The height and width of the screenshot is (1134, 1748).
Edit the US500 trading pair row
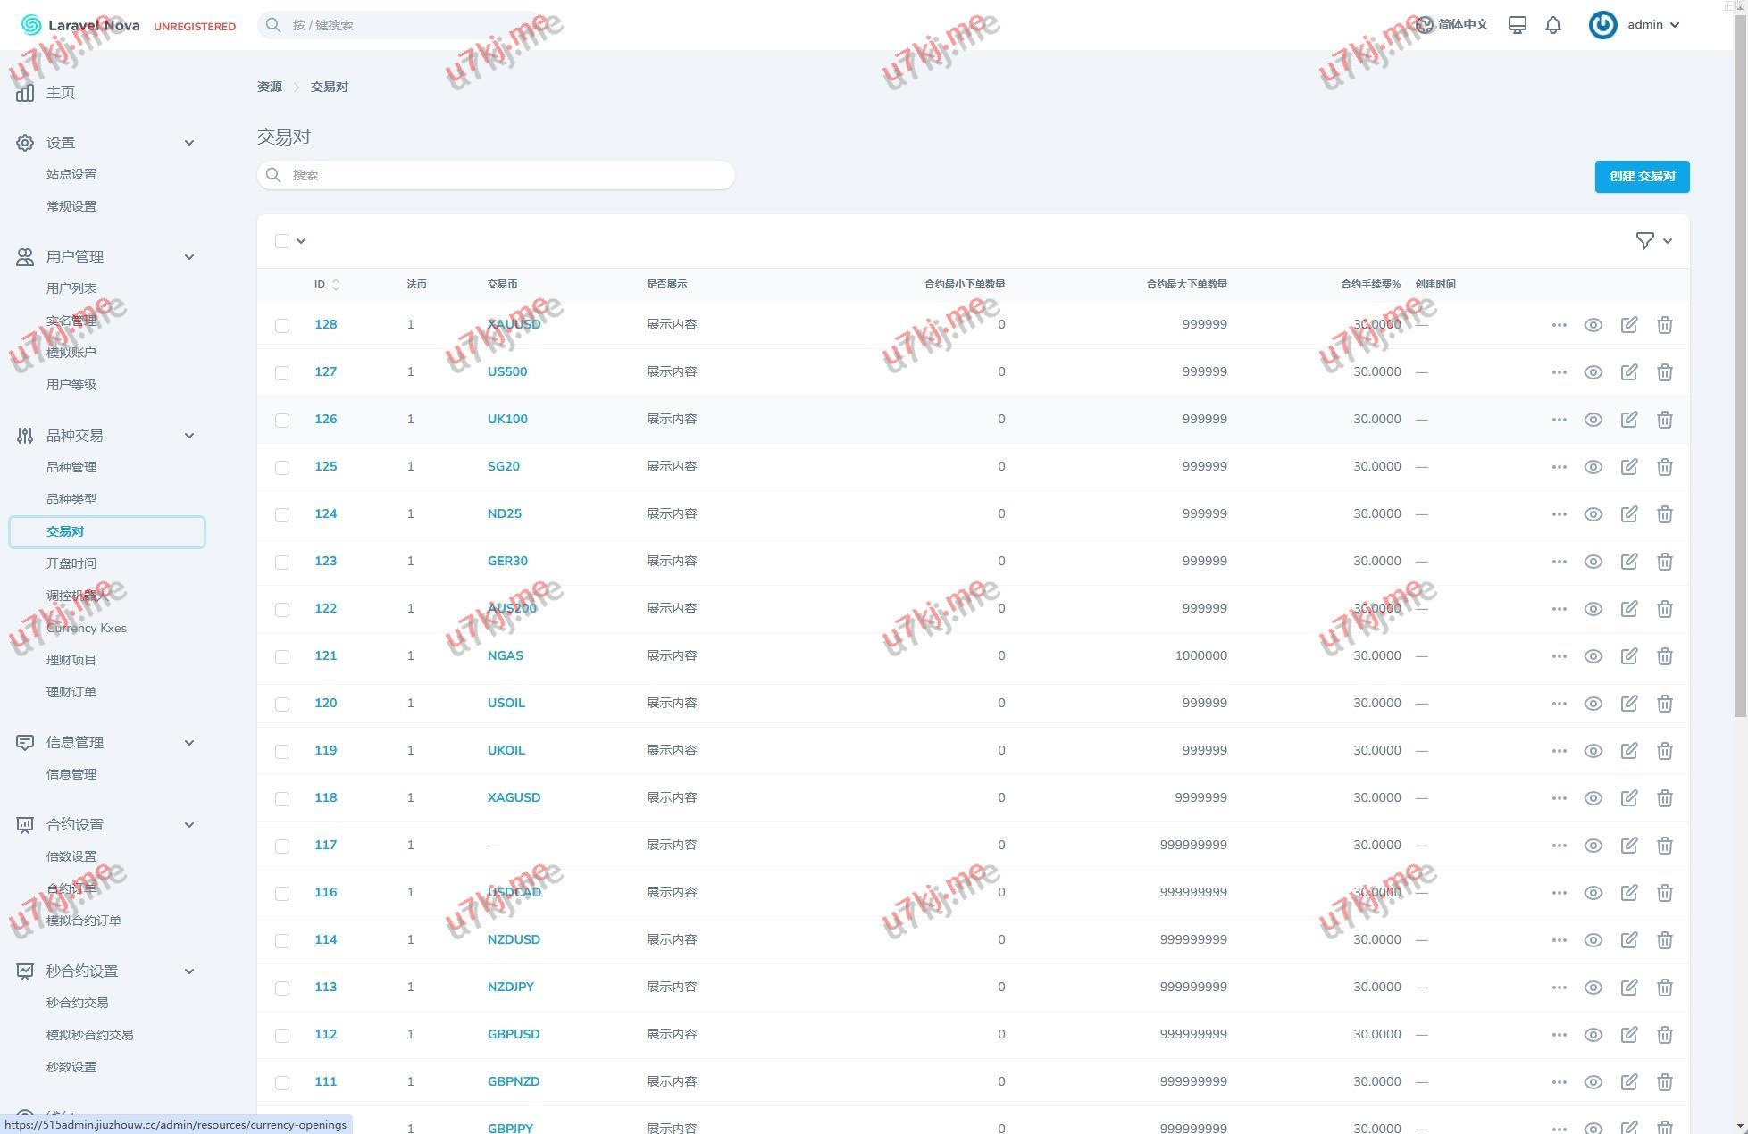[1628, 372]
